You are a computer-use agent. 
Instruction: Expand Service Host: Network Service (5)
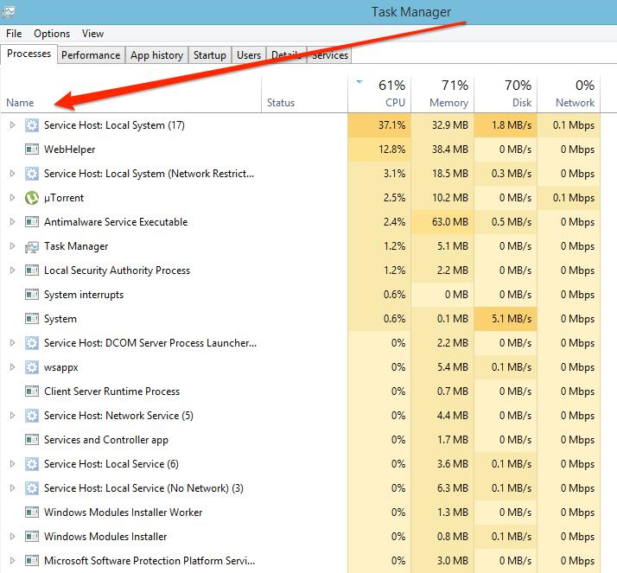click(x=12, y=416)
